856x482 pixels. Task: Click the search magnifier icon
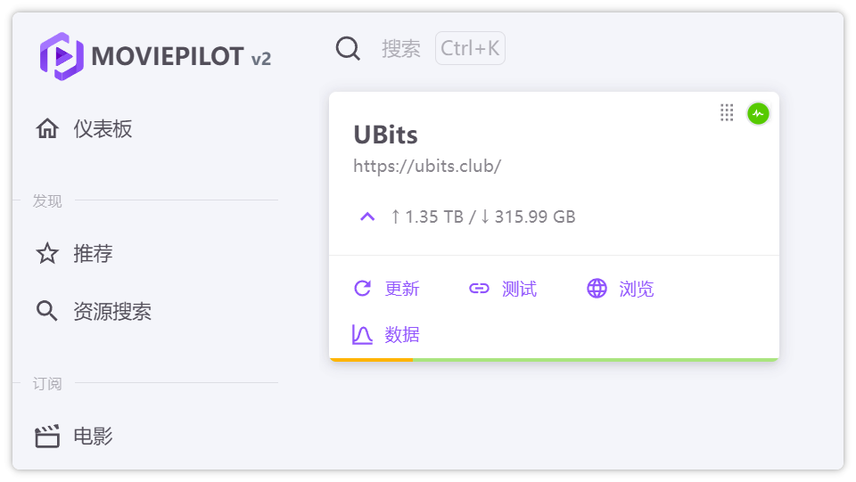click(348, 48)
